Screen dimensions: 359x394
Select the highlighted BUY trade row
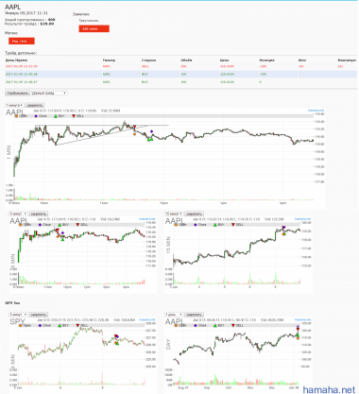click(180, 75)
